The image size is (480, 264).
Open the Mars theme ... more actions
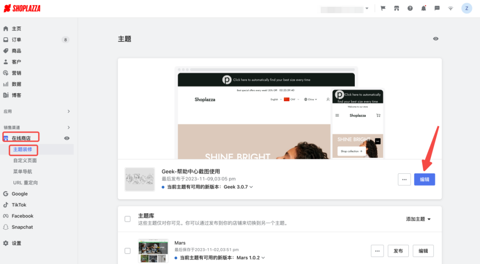pyautogui.click(x=377, y=251)
